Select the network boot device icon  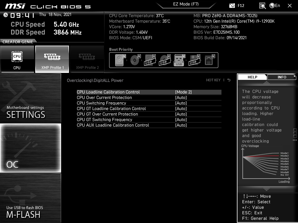point(210,60)
